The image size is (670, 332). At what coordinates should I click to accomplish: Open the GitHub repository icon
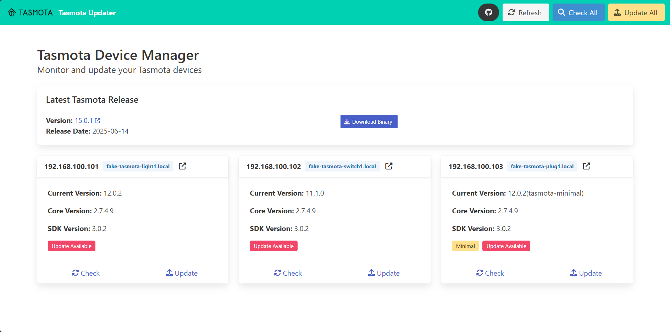click(x=488, y=12)
